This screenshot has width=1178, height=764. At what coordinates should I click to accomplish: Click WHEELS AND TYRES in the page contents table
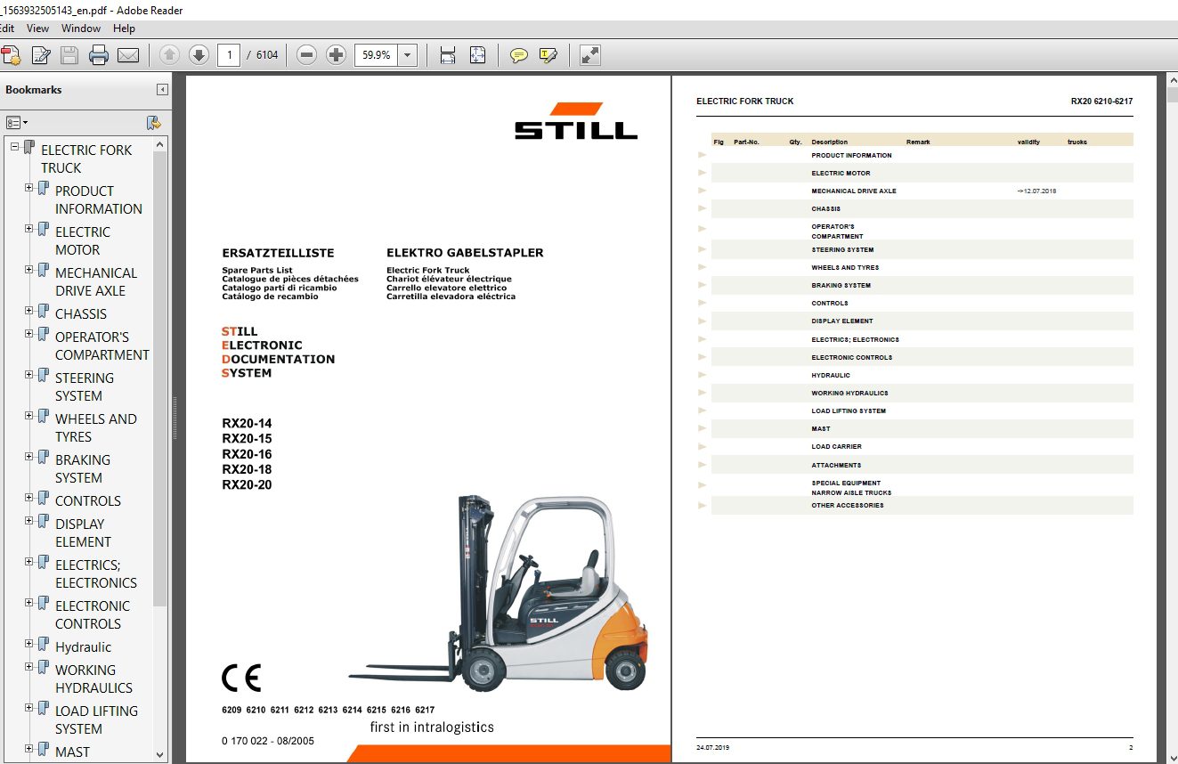845,268
